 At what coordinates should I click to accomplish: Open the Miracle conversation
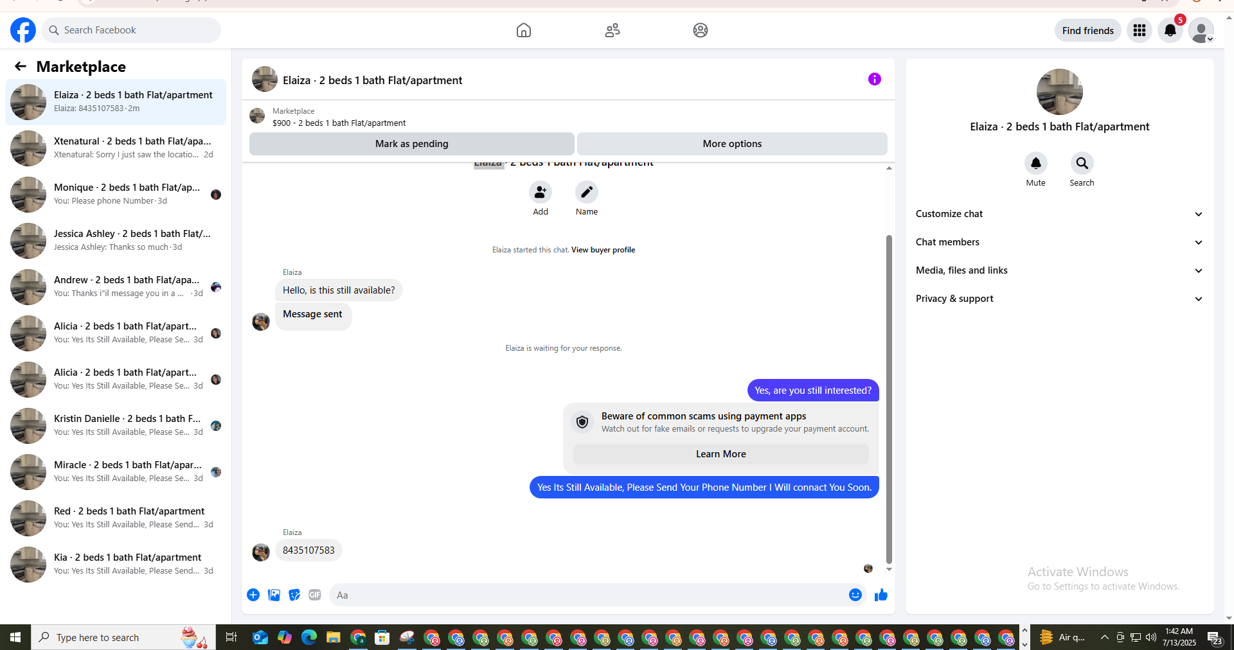116,472
